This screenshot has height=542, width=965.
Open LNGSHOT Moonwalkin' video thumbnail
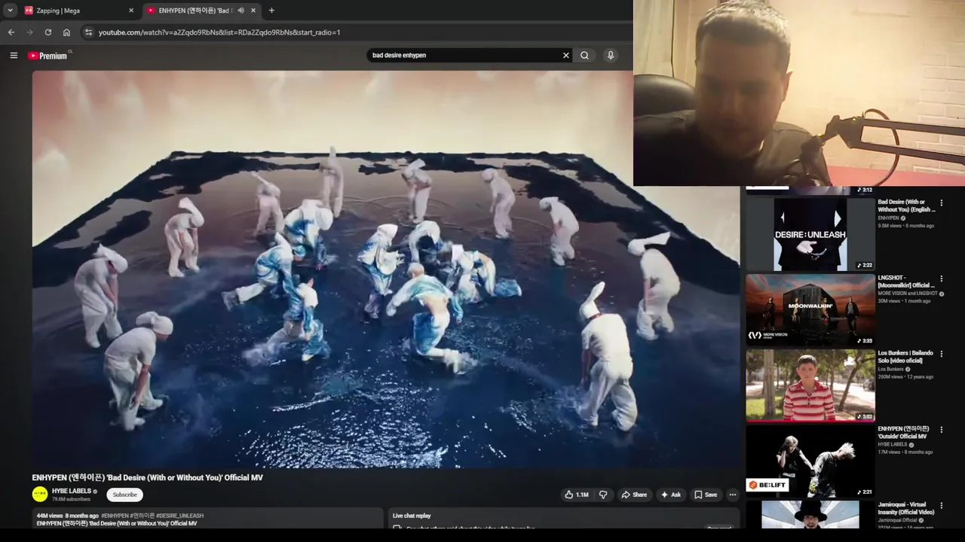[x=810, y=309]
